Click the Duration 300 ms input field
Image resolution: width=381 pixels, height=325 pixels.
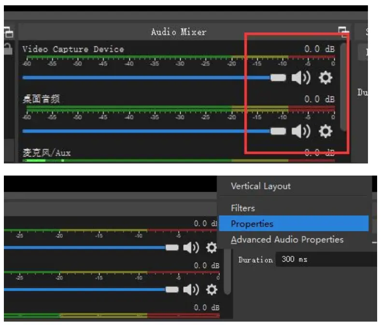326,259
